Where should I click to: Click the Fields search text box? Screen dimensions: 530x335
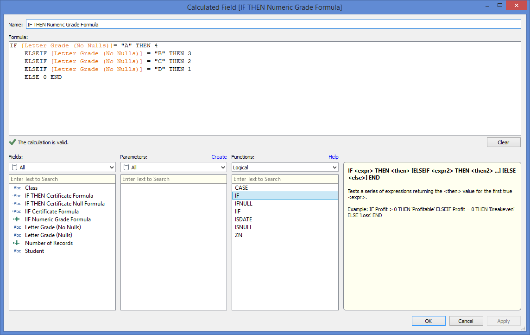[62, 179]
